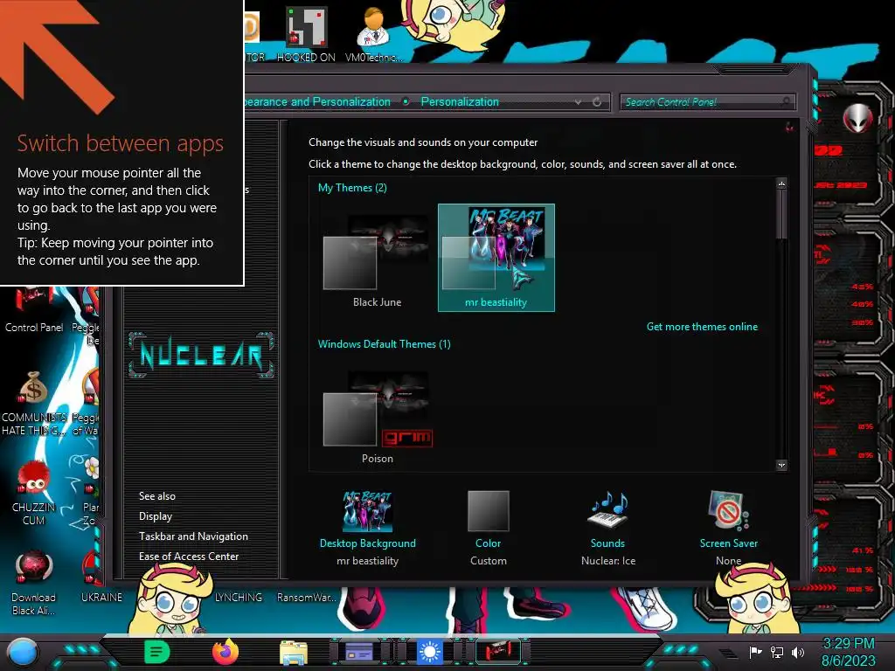Select the mr beastiality theme
Viewport: 895px width, 671px height.
pyautogui.click(x=496, y=258)
